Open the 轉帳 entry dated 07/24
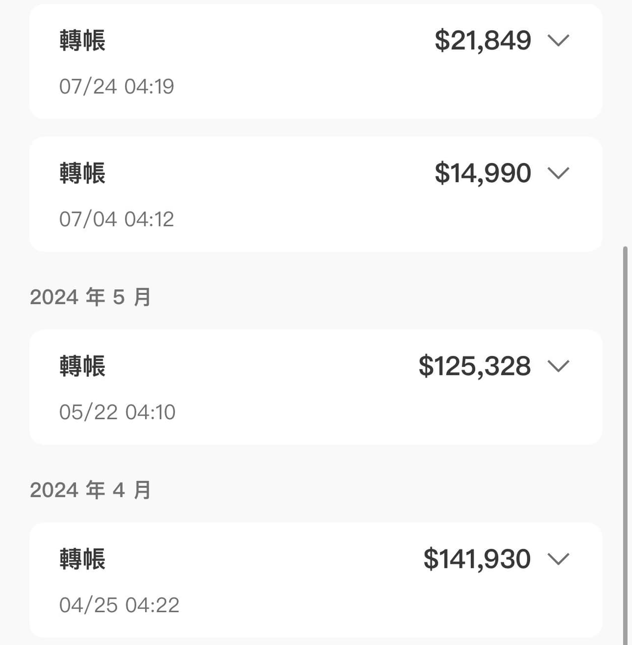Image resolution: width=632 pixels, height=645 pixels. coord(82,40)
